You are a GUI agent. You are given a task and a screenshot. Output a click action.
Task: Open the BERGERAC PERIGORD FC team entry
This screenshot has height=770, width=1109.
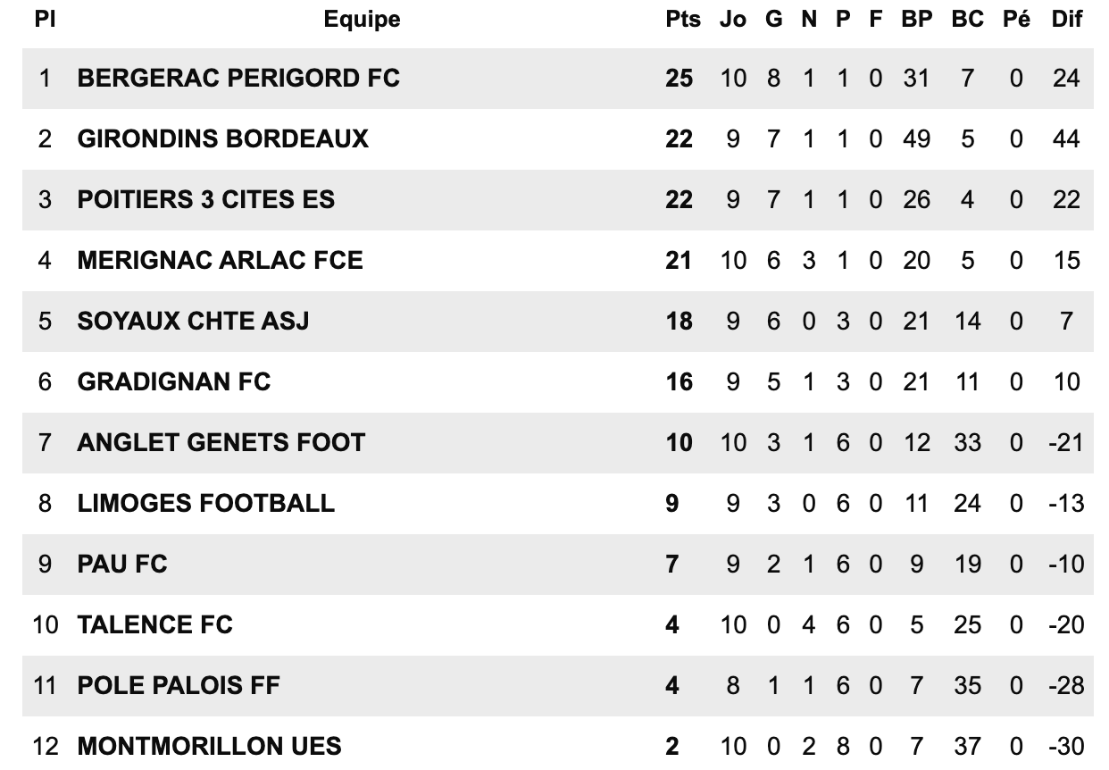238,79
